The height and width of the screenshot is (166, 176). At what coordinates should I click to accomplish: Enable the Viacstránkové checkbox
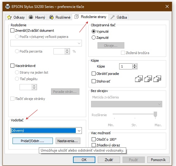(x=12, y=66)
